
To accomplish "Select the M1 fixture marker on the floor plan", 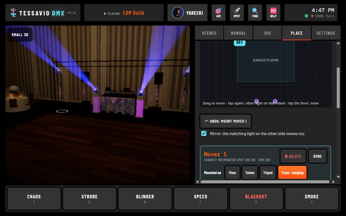I will [x=239, y=43].
